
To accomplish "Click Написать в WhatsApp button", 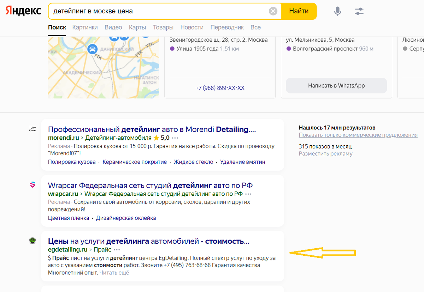I will click(x=336, y=86).
